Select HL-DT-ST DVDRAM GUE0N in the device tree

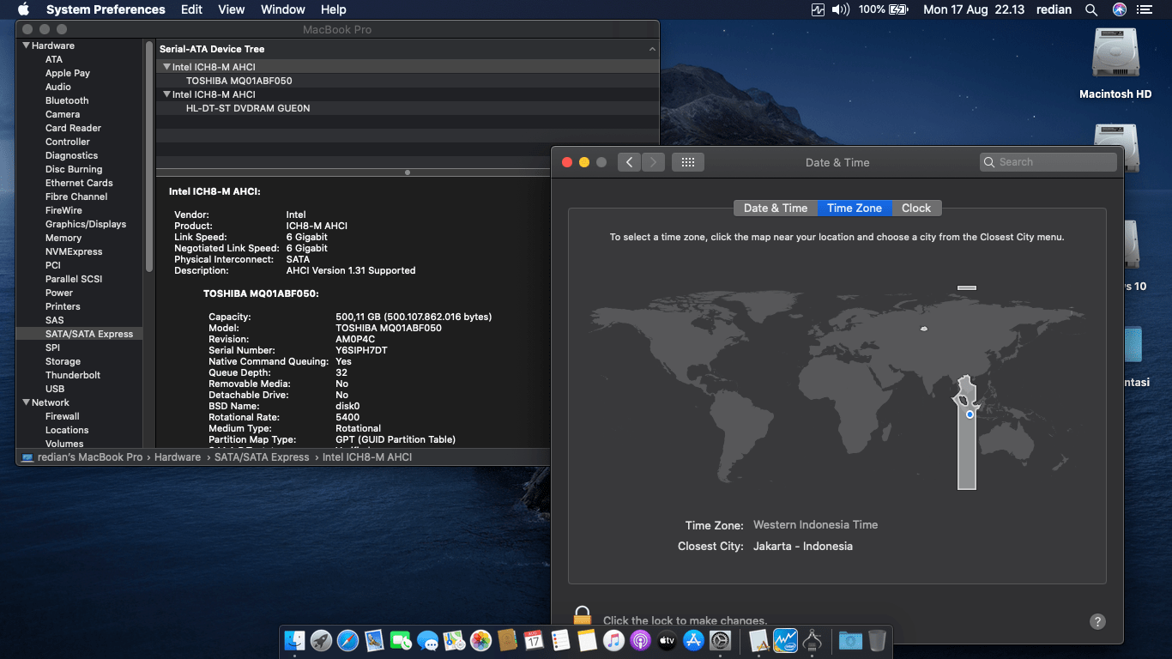pyautogui.click(x=248, y=108)
